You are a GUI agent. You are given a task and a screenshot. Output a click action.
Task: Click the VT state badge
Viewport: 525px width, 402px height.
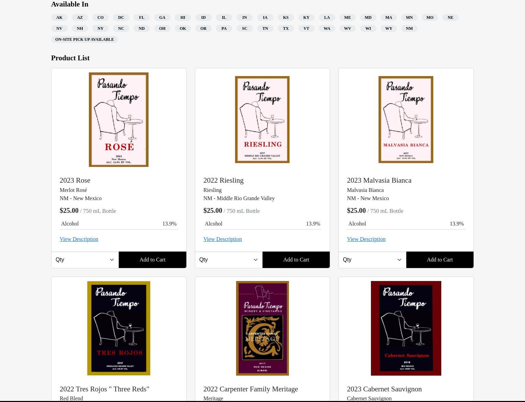tap(306, 28)
